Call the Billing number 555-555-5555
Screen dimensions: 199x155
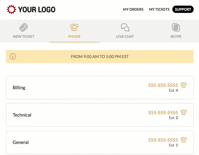pos(163,85)
